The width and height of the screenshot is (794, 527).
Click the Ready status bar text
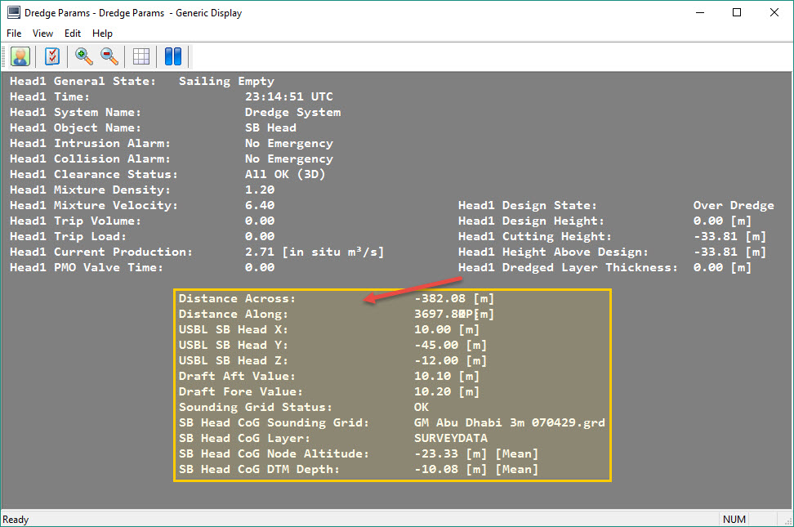16,520
